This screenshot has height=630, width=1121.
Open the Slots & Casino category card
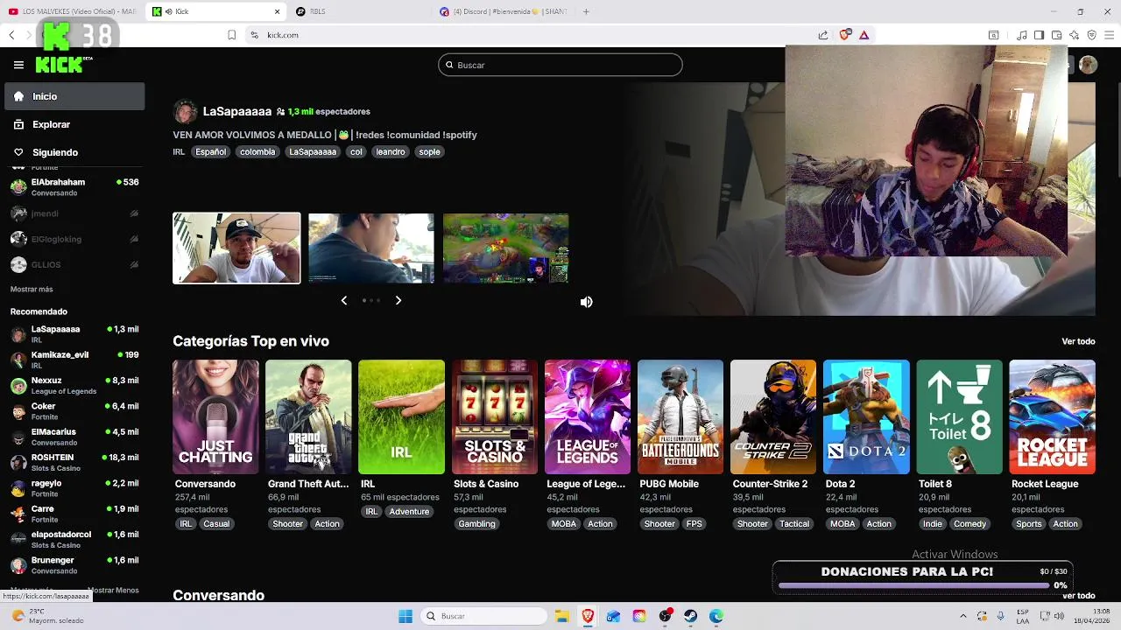(x=495, y=417)
